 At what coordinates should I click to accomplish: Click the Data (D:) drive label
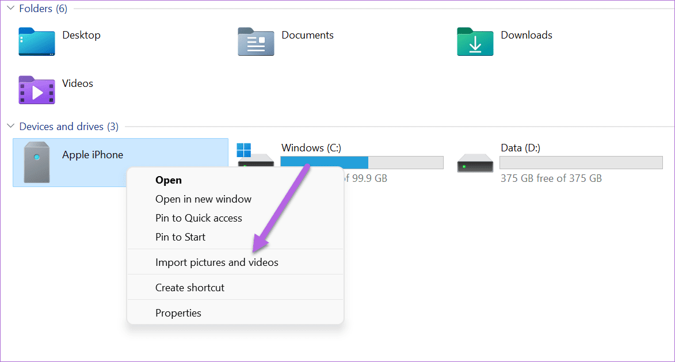[520, 148]
